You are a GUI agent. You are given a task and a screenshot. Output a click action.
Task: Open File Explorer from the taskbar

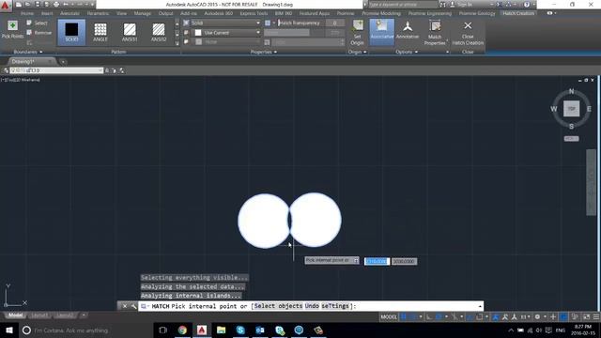pyautogui.click(x=221, y=330)
